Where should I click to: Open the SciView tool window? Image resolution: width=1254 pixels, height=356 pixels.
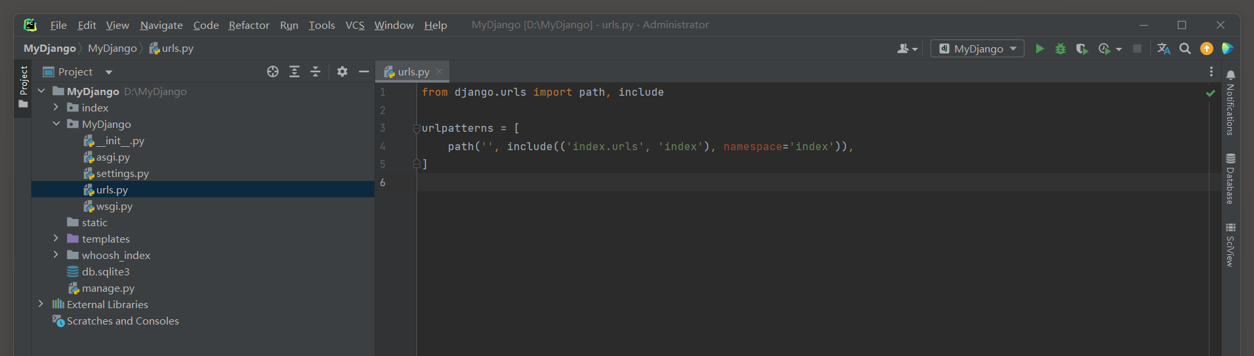(1230, 245)
